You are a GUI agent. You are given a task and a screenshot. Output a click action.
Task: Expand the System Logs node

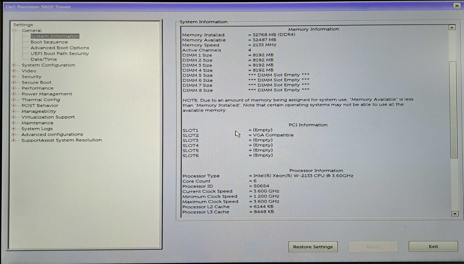point(14,129)
